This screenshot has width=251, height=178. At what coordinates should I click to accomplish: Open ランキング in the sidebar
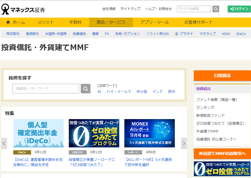click(x=205, y=108)
